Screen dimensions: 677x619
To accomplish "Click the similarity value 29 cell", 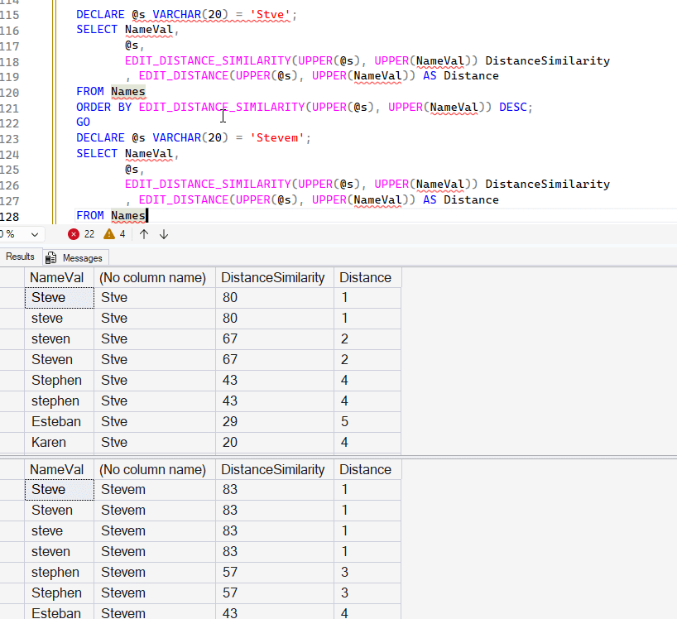I will tap(230, 421).
